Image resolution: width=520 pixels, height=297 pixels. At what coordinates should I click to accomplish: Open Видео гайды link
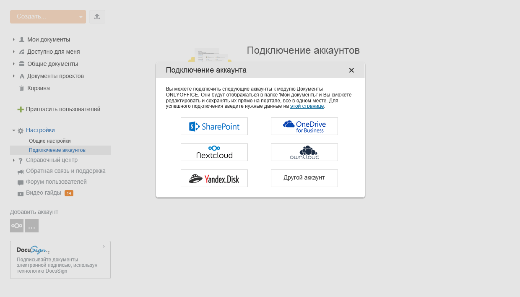[x=44, y=193]
